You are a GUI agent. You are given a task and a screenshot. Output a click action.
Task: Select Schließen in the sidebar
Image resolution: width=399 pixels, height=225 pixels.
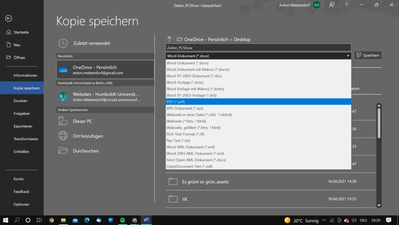tap(22, 151)
